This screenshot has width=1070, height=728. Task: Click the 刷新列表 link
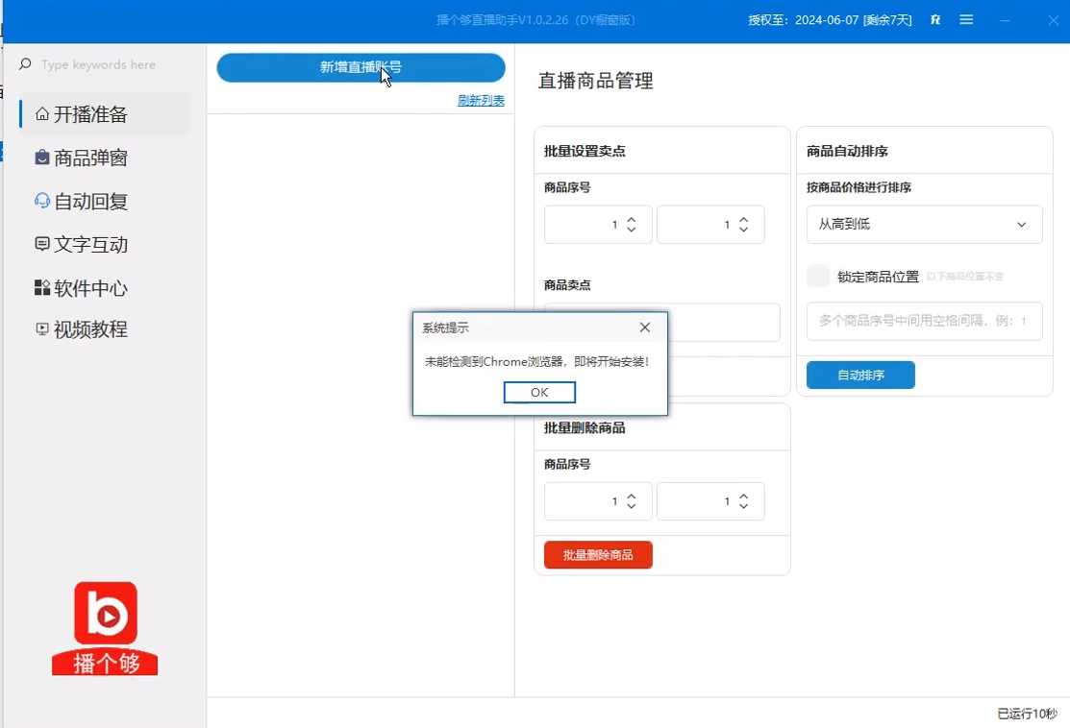tap(481, 101)
